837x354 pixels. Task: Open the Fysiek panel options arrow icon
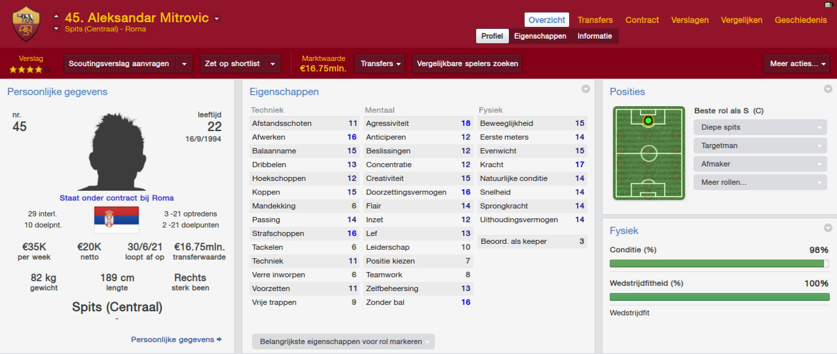click(x=828, y=228)
